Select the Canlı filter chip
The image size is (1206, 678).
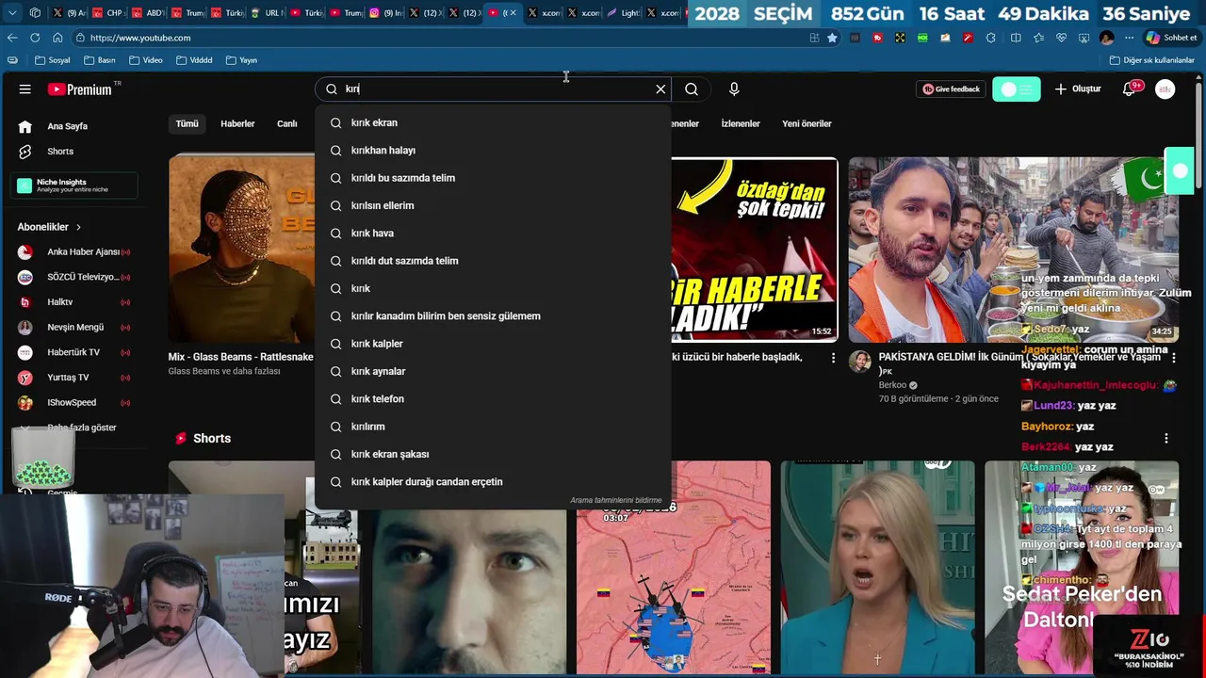click(x=287, y=123)
